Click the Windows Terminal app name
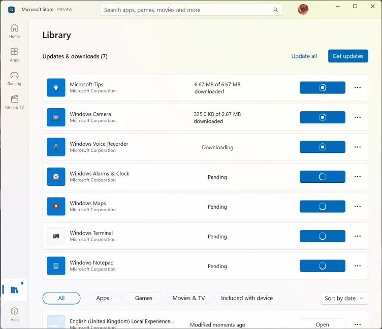 (x=91, y=233)
